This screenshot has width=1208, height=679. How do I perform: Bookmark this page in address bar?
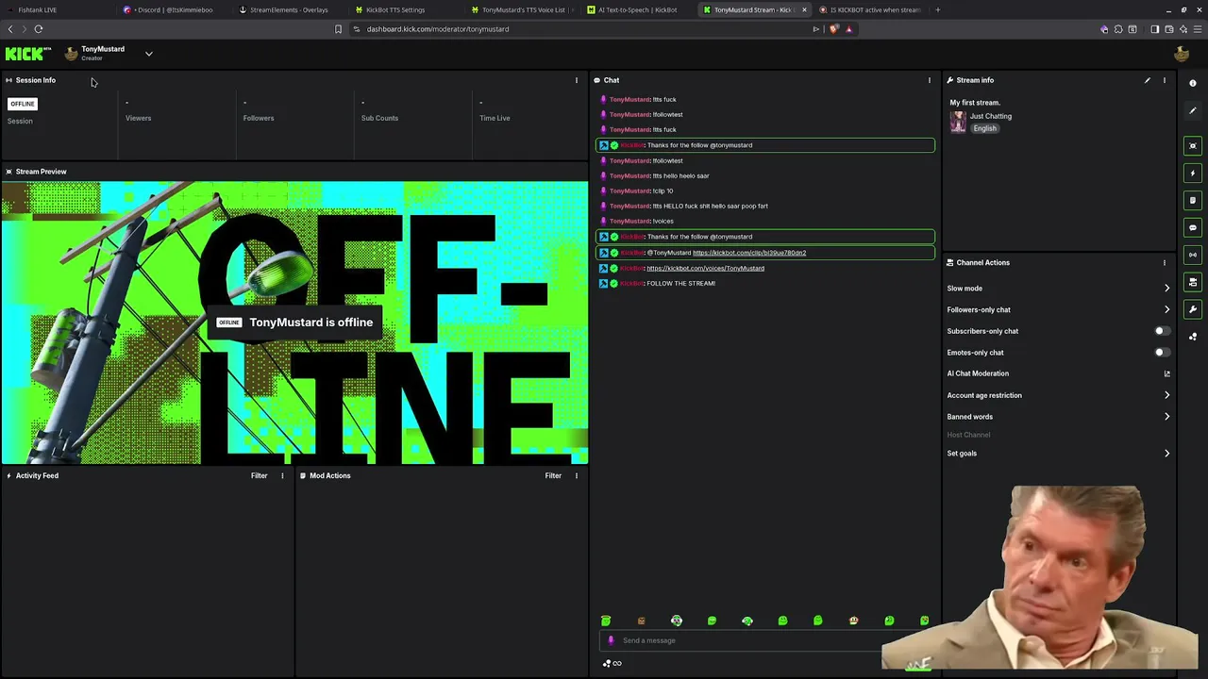[x=338, y=29]
